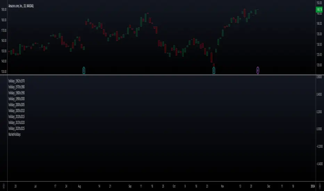Click the 21 date label before Sep

click(x=110, y=186)
